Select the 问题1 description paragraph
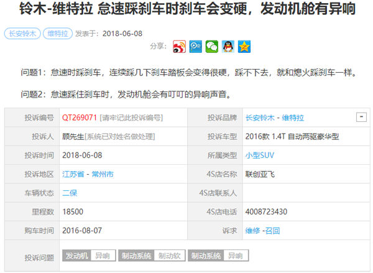 tap(189, 72)
